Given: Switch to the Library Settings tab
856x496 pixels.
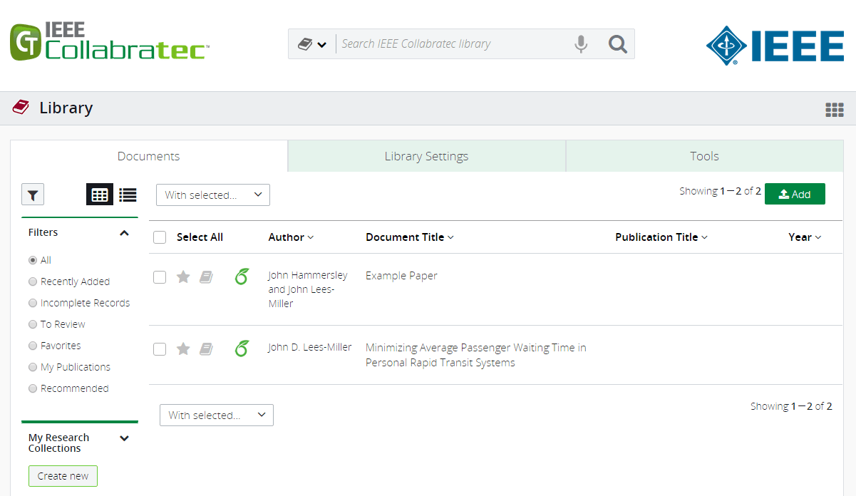Looking at the screenshot, I should point(426,156).
